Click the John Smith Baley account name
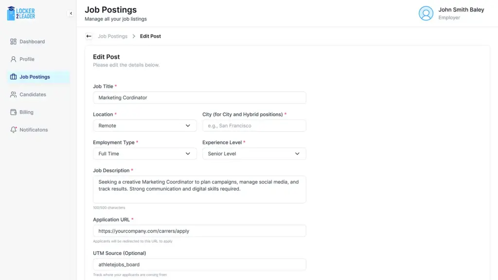This screenshot has height=280, width=498. [461, 10]
